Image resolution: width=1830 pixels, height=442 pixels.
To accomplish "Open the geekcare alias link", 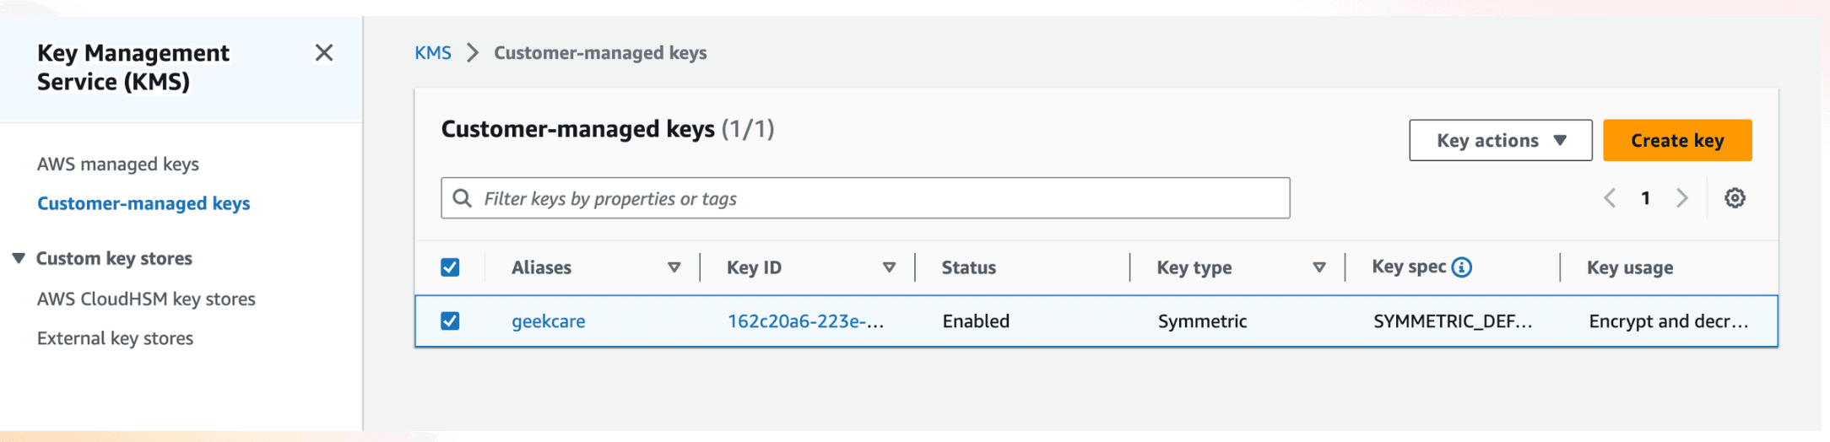I will pyautogui.click(x=549, y=321).
